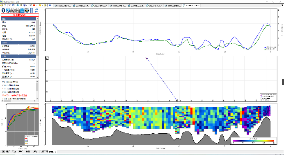Screen dimensions: 284x155
Task: Click the wand toolbar icon
Action: click(x=9, y=5)
